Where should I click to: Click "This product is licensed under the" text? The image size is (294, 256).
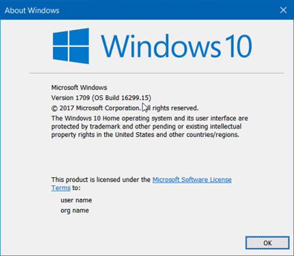(x=101, y=180)
